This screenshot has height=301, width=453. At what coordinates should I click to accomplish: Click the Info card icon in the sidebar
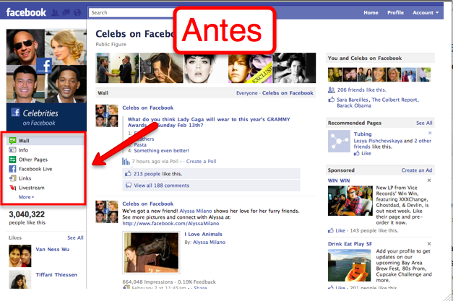click(12, 150)
